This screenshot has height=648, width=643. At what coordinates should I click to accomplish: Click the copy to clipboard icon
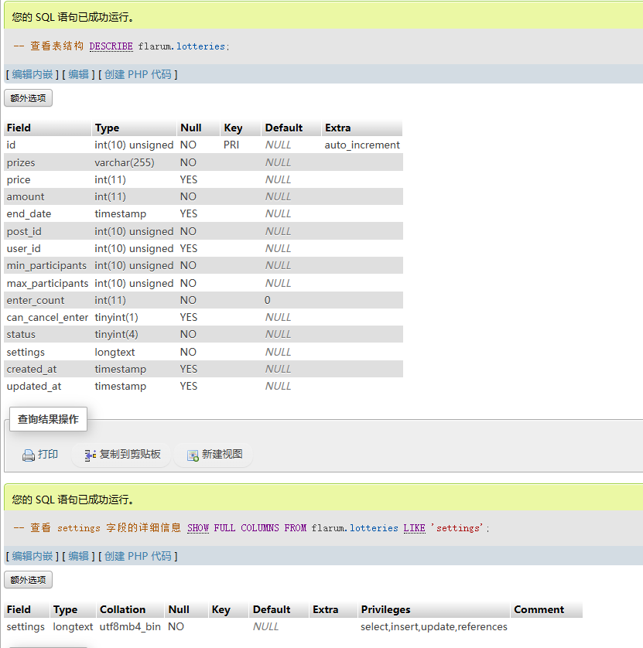coord(91,455)
